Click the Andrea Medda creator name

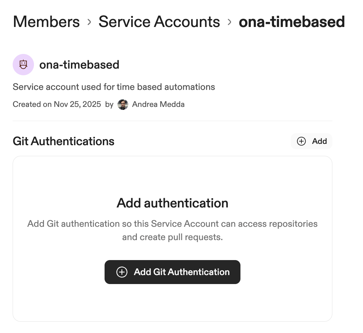point(158,104)
